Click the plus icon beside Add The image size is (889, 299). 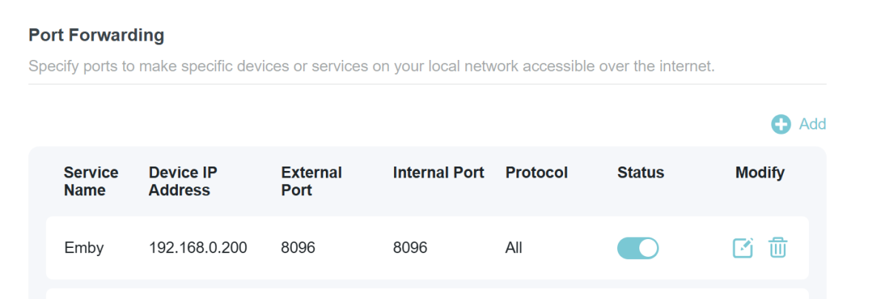[x=781, y=124]
